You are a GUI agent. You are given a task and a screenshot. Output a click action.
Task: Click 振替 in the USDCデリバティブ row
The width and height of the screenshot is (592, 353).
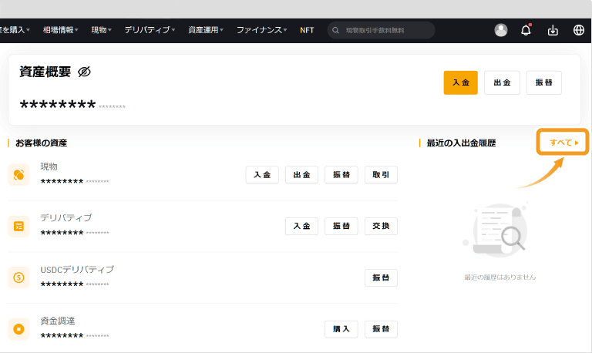381,277
